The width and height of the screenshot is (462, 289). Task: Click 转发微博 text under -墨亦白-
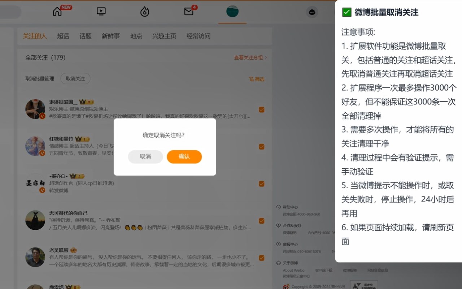tap(59, 190)
